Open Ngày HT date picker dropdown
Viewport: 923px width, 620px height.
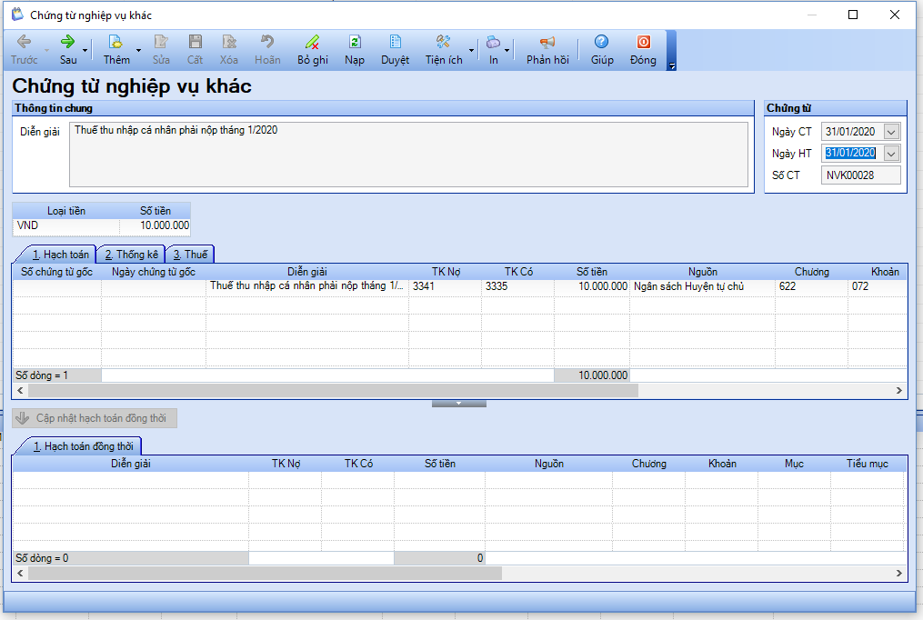891,154
